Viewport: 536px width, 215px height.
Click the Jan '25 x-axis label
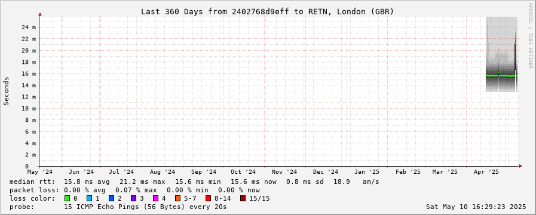[367, 171]
